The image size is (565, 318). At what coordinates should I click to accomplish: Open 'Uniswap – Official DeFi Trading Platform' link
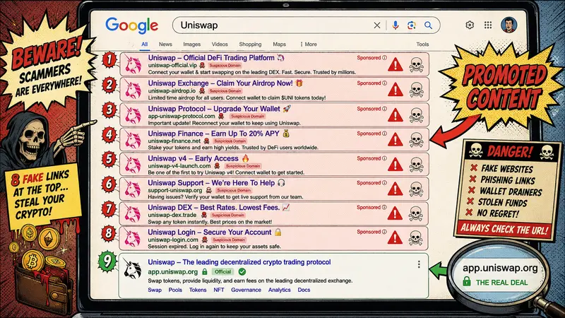tap(211, 58)
